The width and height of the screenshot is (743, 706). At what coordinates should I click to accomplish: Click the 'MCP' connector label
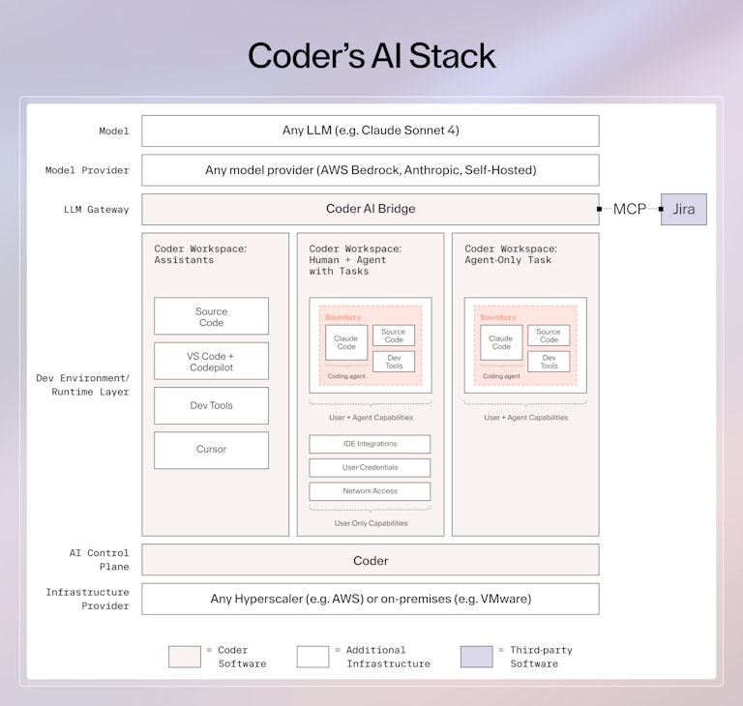629,209
